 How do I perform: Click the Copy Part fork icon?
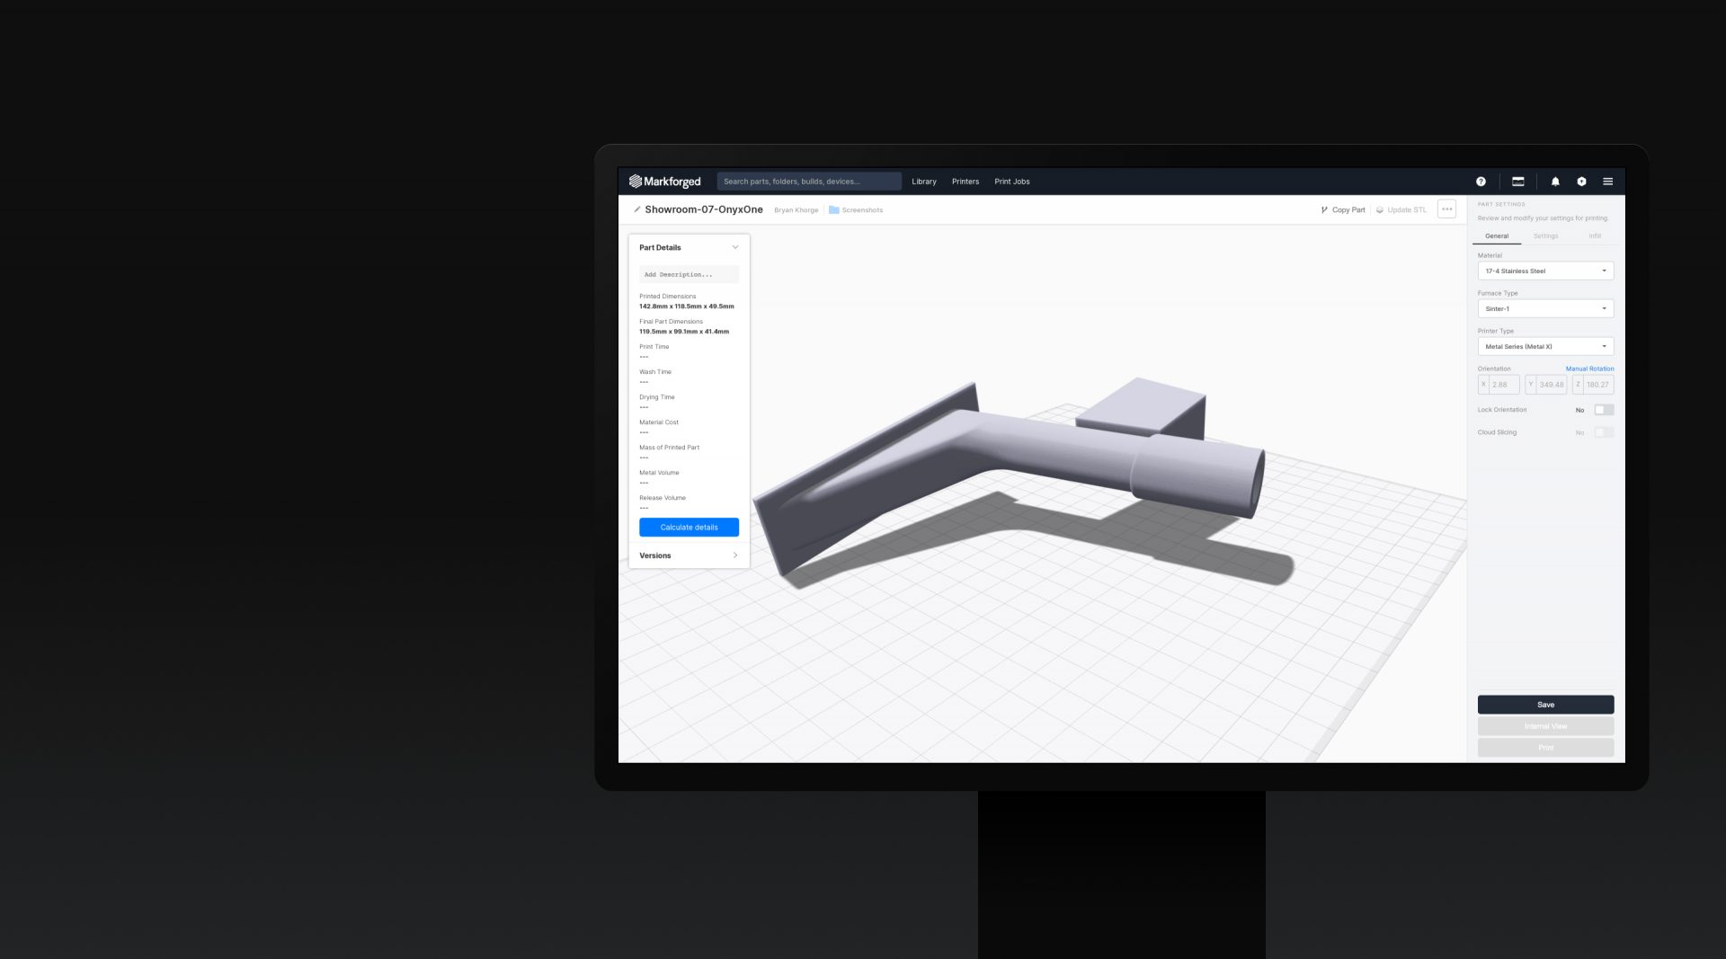point(1324,209)
